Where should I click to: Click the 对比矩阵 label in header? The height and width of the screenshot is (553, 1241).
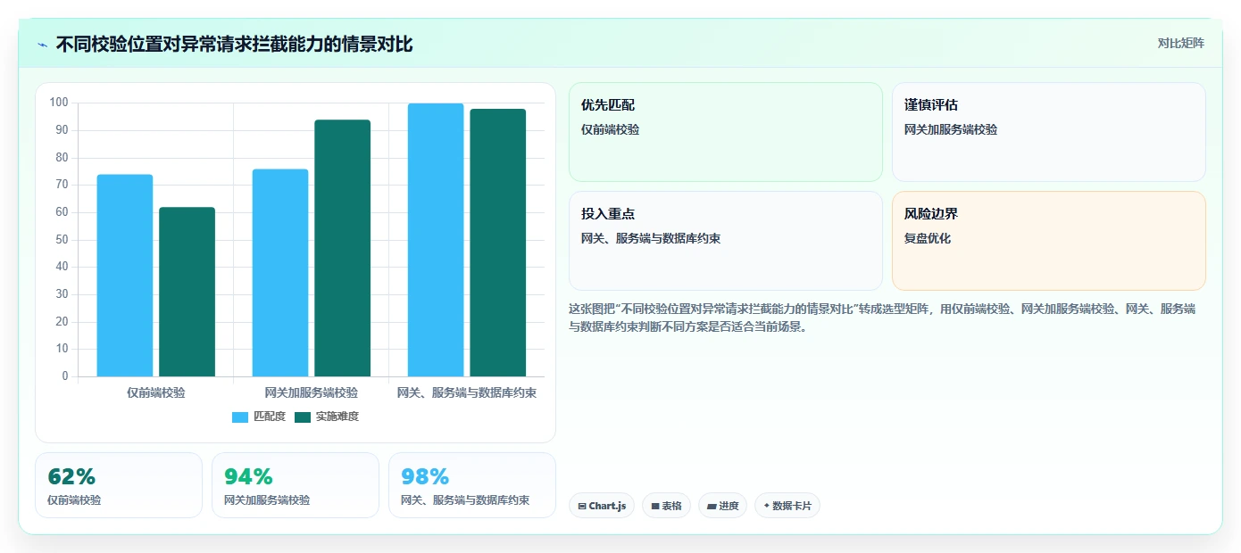[x=1180, y=43]
